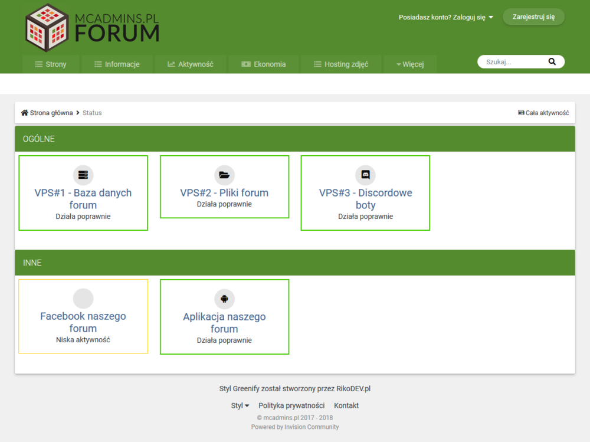Click the MCAdmins.pl forum logo
590x442 pixels.
click(x=93, y=28)
